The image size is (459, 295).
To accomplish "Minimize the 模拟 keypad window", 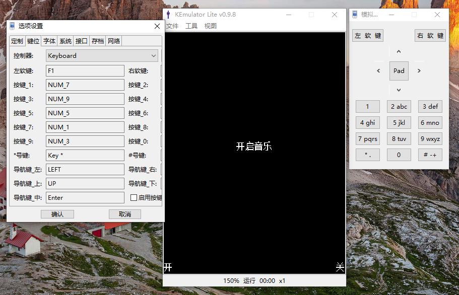I will click(x=391, y=15).
